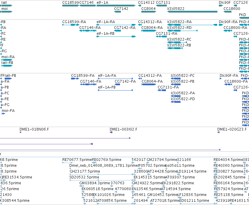Viewport: 249px width, 205px height.
Task: Select the PKD gene label
Action: click(x=243, y=15)
